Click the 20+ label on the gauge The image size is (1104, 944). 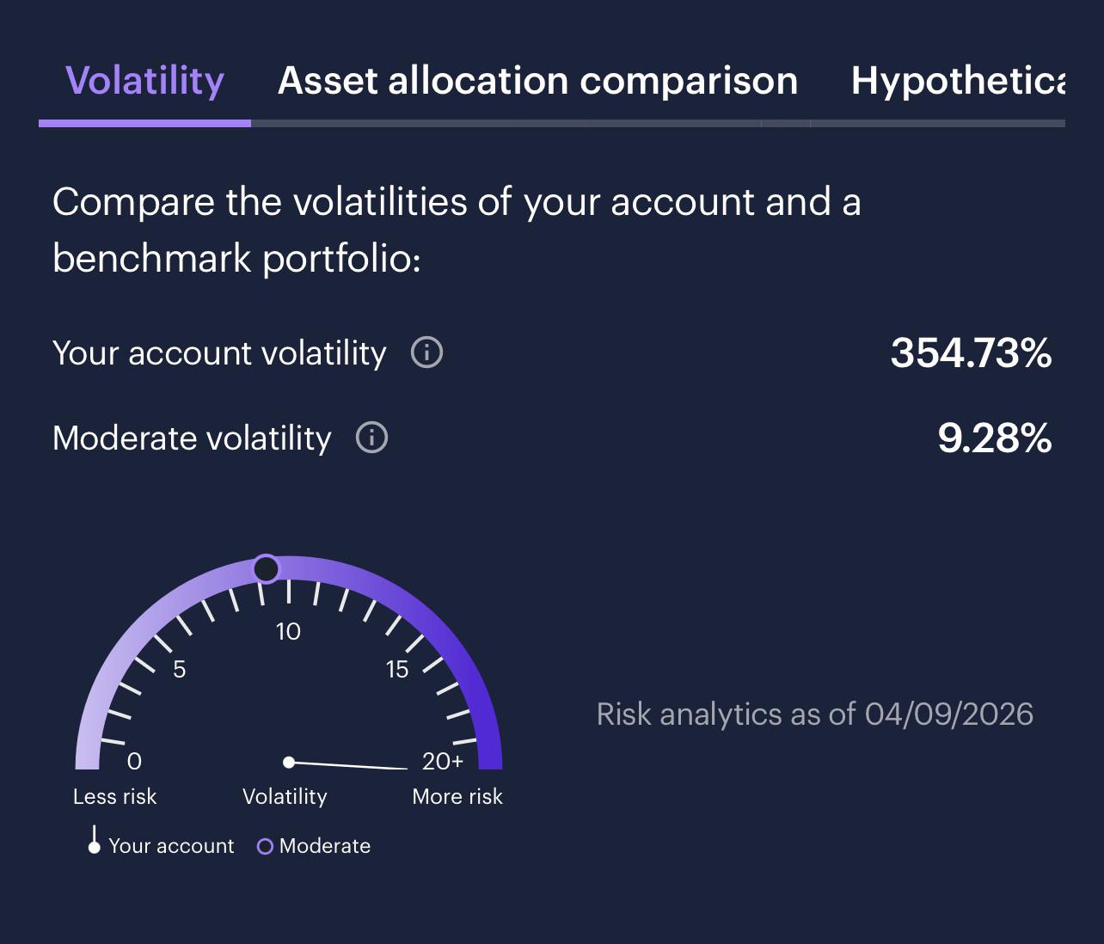[x=442, y=761]
